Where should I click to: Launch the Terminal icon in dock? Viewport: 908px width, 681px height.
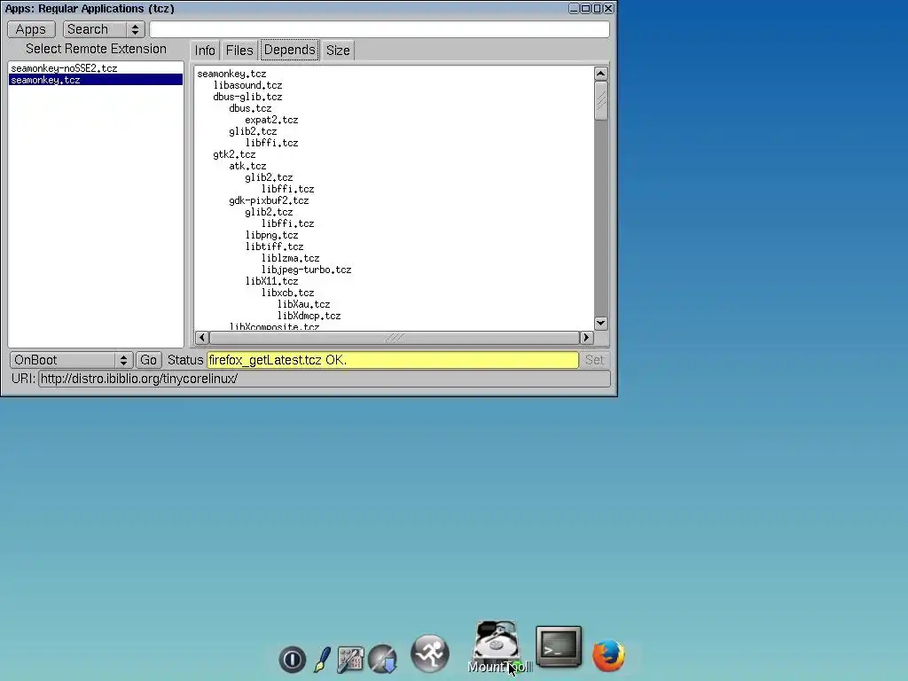pos(559,646)
